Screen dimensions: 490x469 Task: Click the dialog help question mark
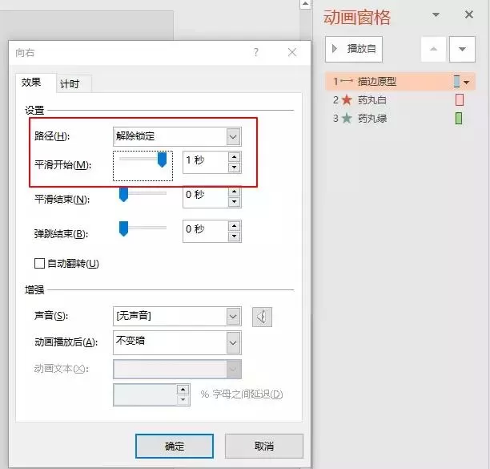coord(256,52)
